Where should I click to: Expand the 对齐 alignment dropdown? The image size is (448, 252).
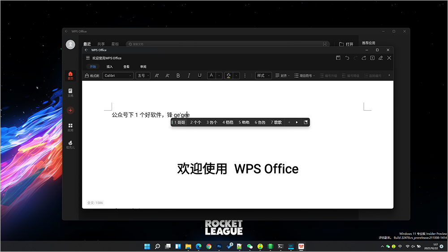[x=282, y=76]
